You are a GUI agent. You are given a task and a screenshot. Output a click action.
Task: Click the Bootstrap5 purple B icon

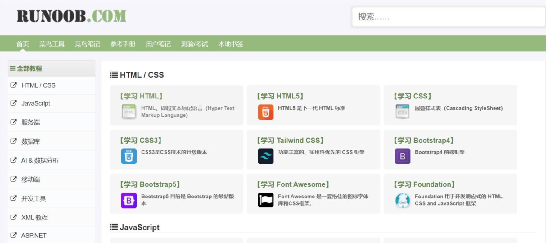tap(129, 200)
